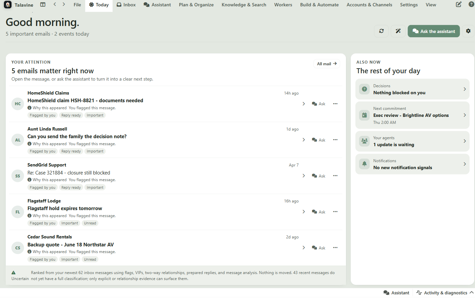475x300 pixels.
Task: Open the Knowledge & Search menu
Action: click(244, 5)
